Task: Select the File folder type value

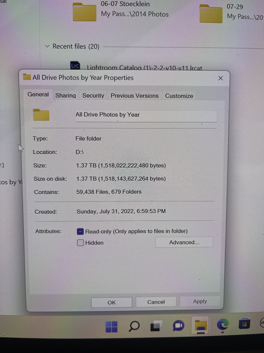Action: 88,139
